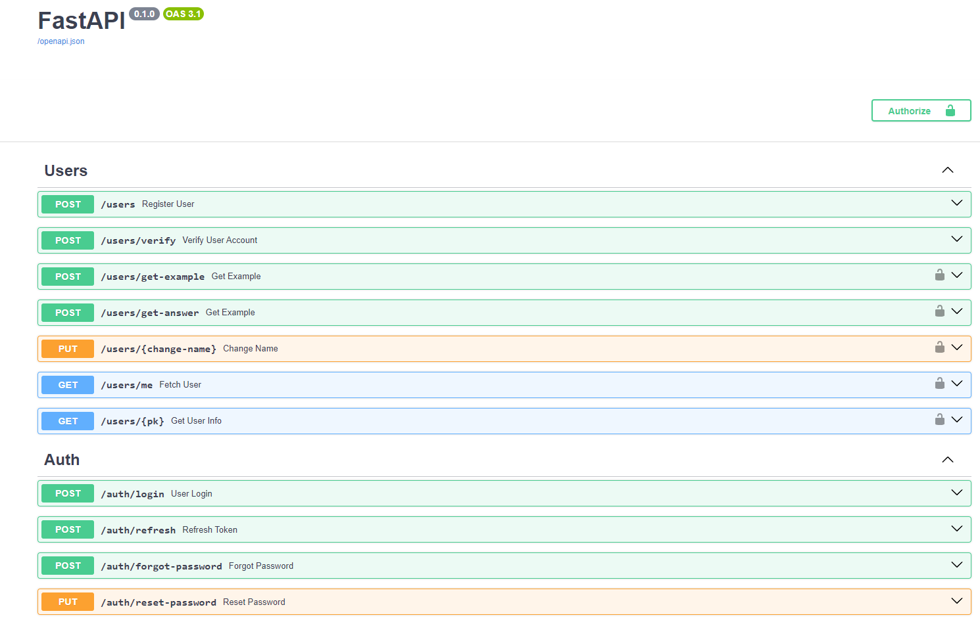Image resolution: width=980 pixels, height=626 pixels.
Task: Click the Refresh Token description
Action: point(210,530)
